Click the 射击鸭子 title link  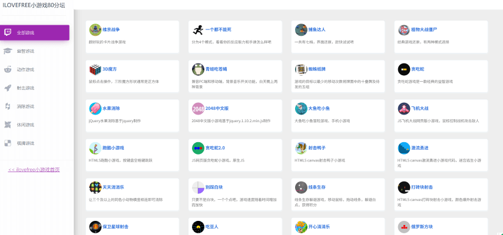tap(317, 148)
